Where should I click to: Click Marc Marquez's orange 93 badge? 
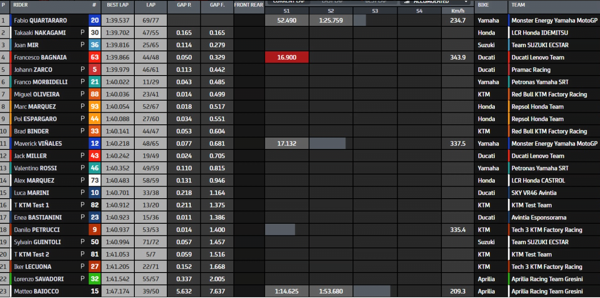coord(94,107)
